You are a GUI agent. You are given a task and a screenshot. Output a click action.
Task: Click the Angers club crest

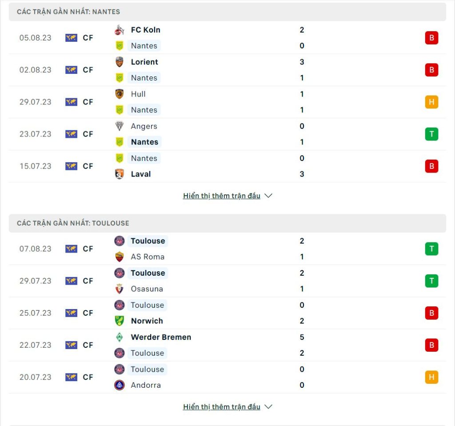119,126
